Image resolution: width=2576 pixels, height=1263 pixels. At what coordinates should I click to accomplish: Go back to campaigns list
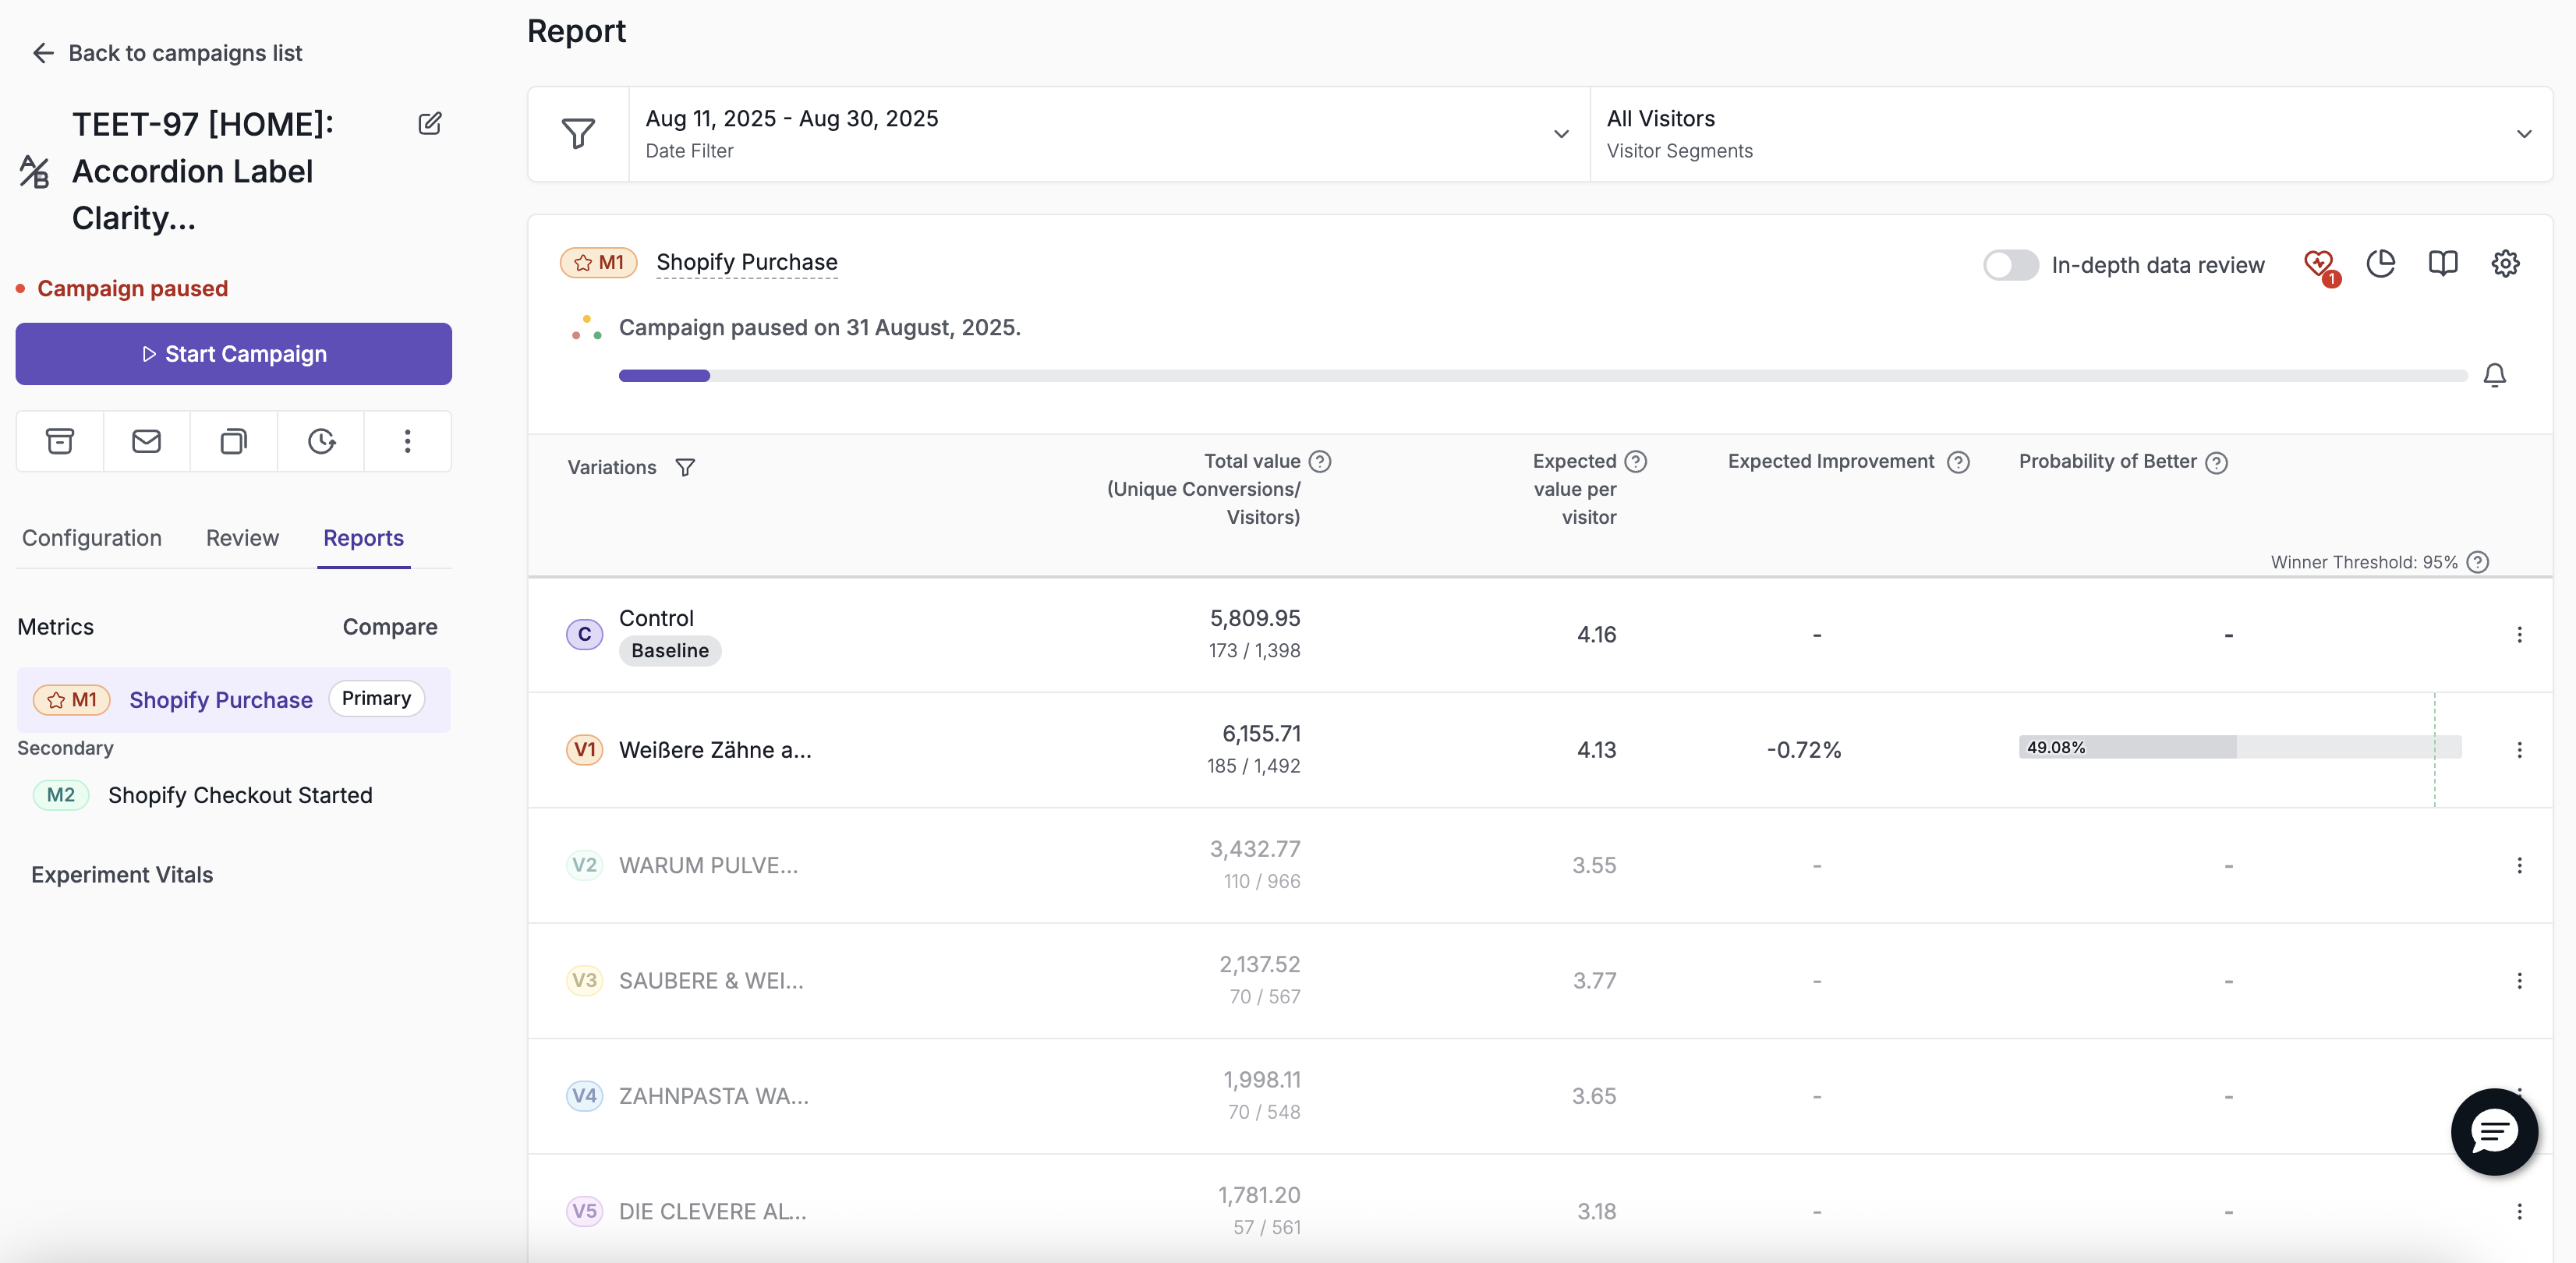[166, 53]
